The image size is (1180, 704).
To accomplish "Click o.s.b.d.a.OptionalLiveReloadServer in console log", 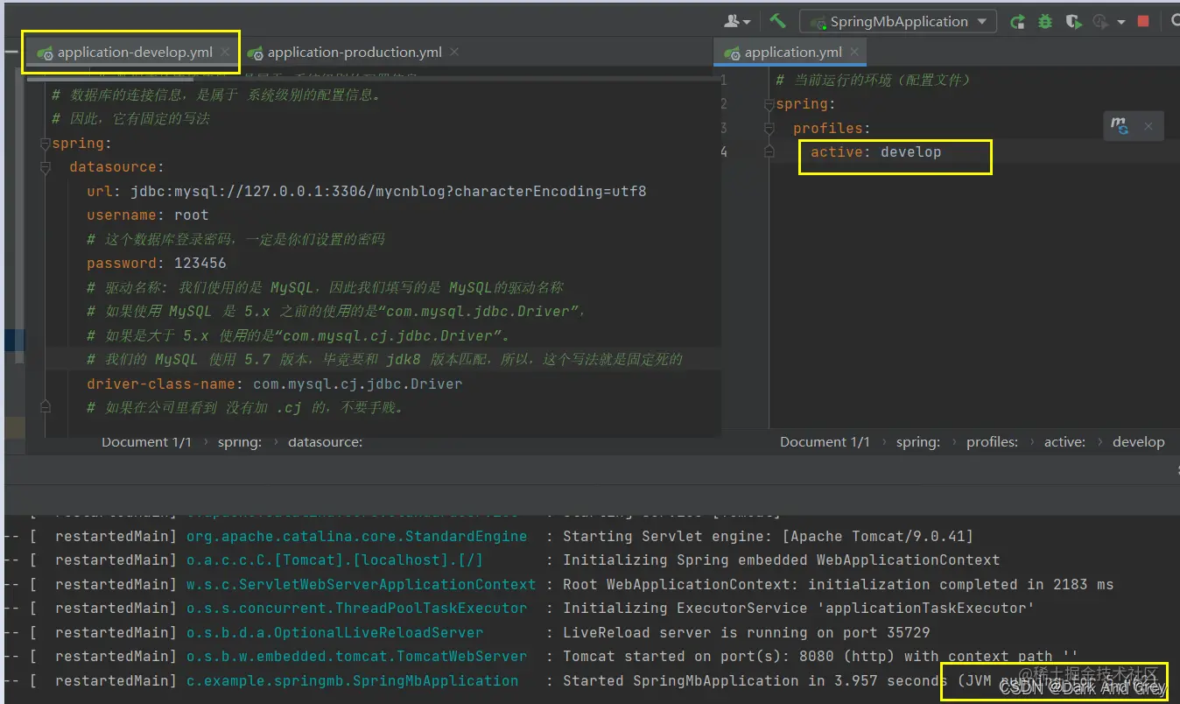I will coord(334,632).
